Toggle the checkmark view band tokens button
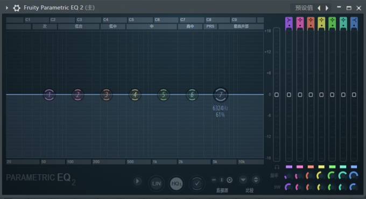Image resolution: width=366 pixels, height=199 pixels. 197,183
